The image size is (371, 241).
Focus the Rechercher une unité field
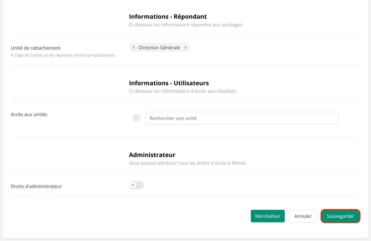click(242, 118)
